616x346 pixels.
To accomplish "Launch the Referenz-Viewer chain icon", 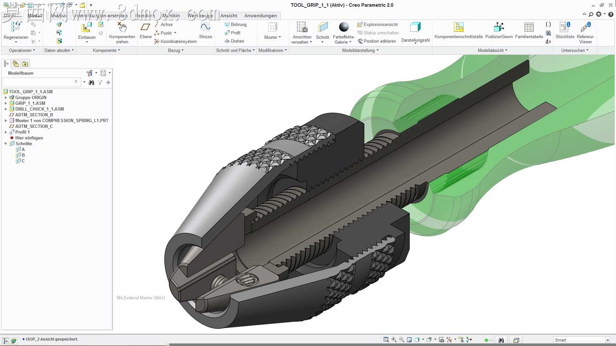I will (586, 27).
